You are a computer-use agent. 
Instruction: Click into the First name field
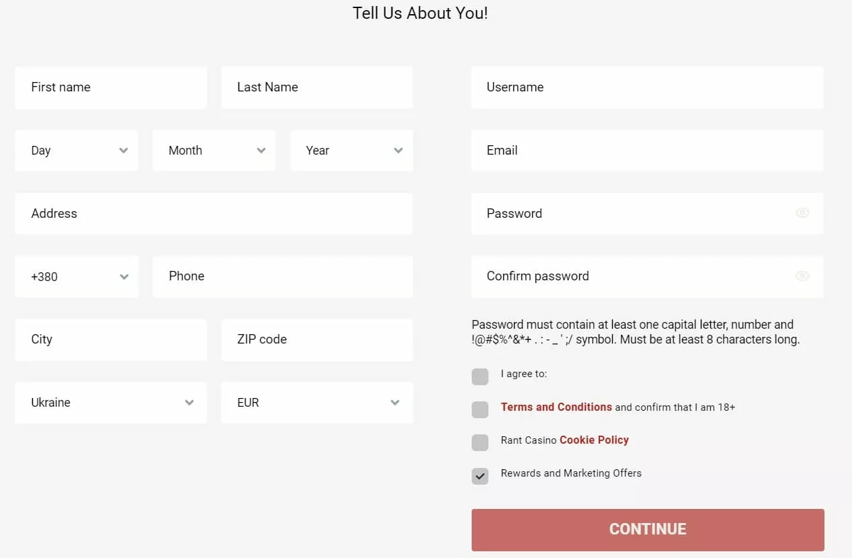tap(111, 87)
